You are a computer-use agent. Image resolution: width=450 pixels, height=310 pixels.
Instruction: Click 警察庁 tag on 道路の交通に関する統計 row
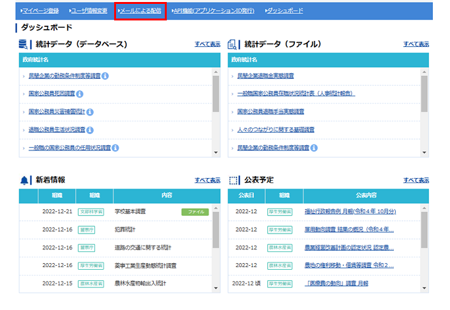pos(86,248)
